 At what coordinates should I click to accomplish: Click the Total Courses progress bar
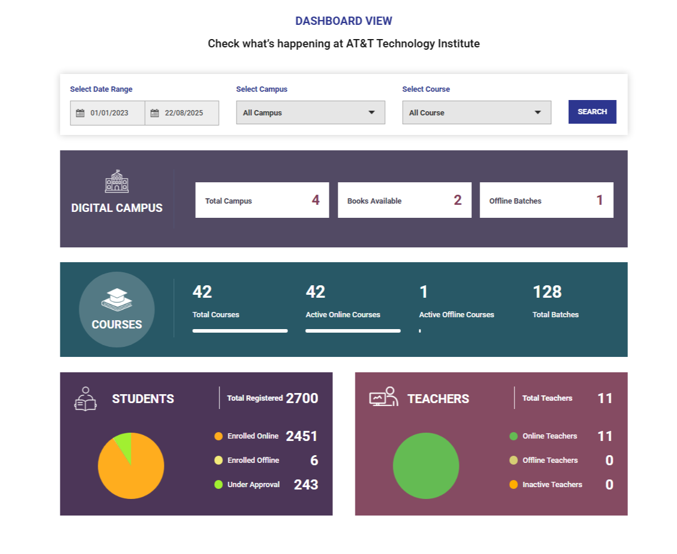[239, 330]
